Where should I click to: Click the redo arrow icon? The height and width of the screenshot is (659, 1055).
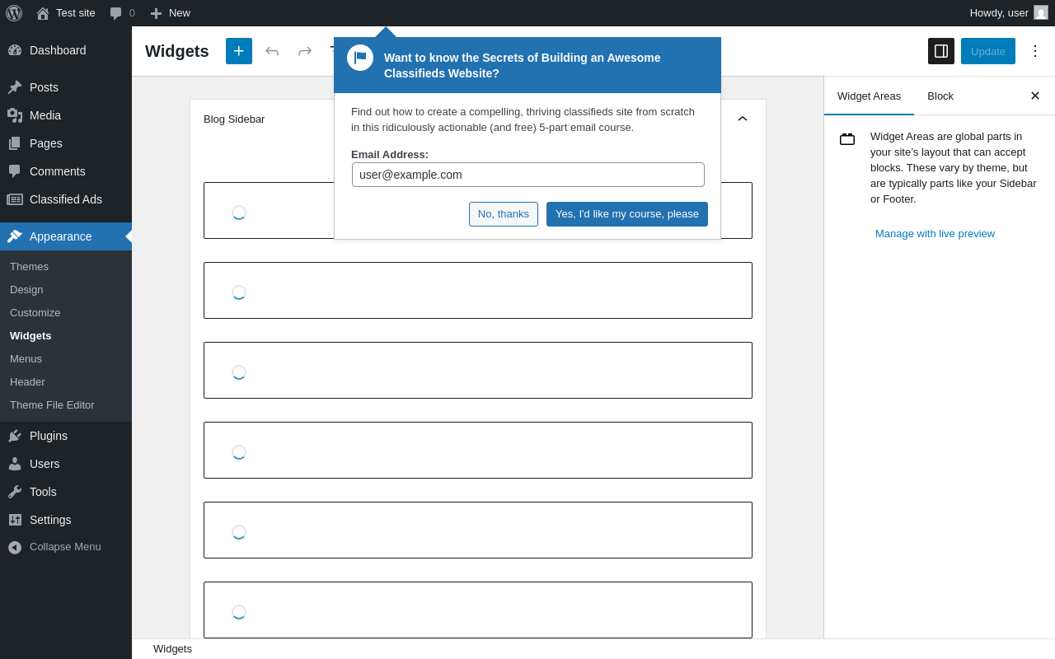tap(305, 51)
